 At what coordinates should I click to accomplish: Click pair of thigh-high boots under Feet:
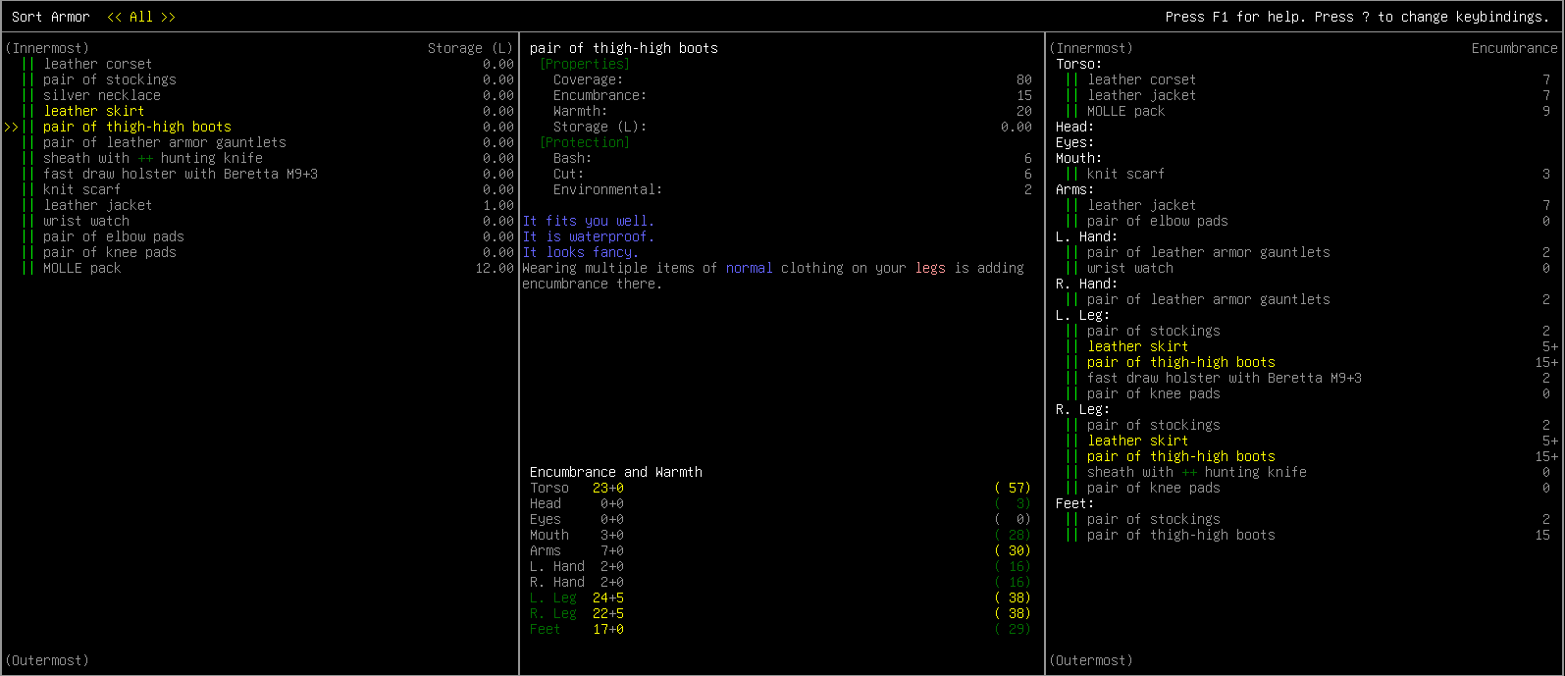1181,535
